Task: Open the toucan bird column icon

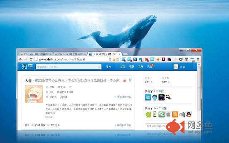Action: coord(168,97)
